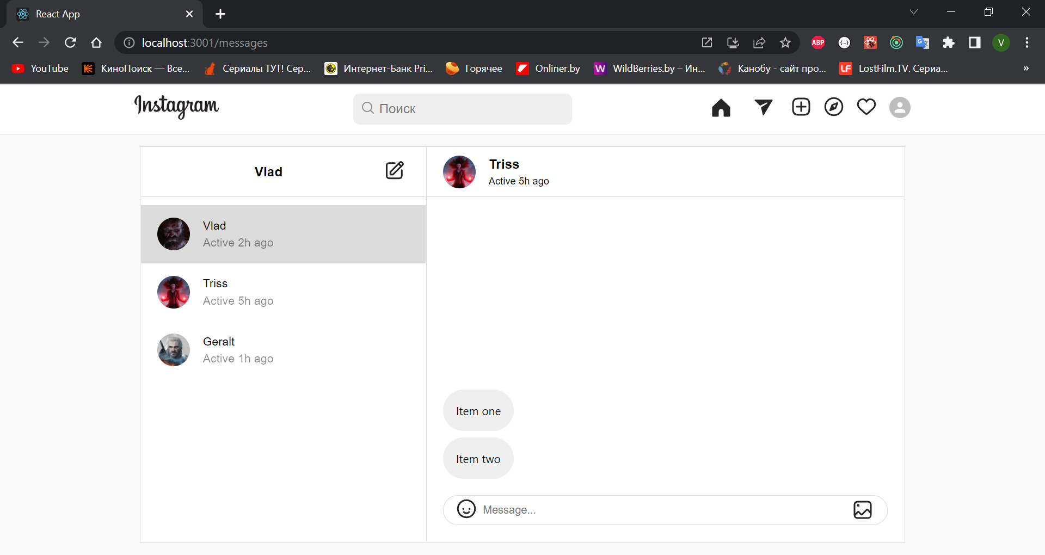This screenshot has width=1045, height=555.
Task: Open notifications with the heart icon
Action: pos(866,107)
